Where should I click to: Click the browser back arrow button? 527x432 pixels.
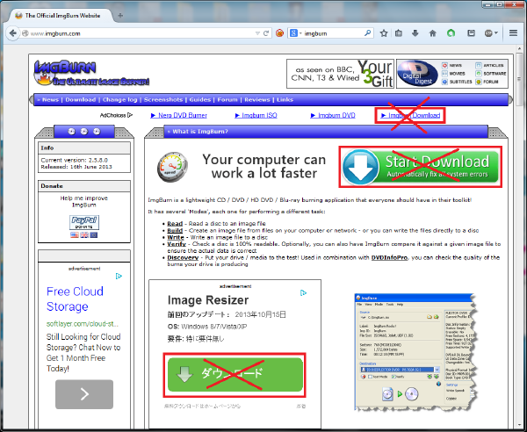14,34
